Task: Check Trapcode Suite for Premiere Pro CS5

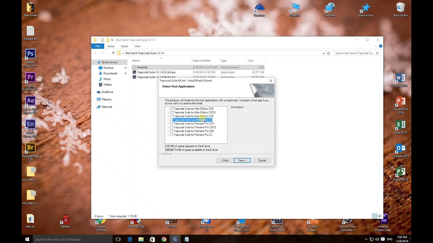Action: [x=172, y=124]
